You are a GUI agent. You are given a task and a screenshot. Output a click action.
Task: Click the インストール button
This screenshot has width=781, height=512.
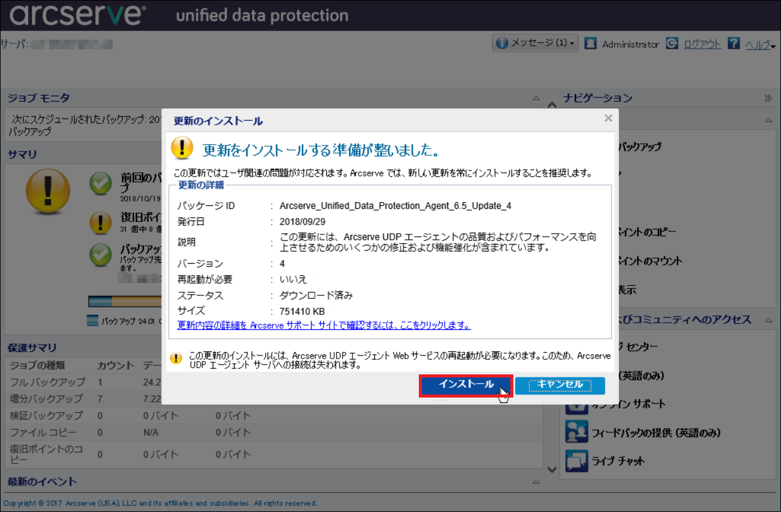click(x=466, y=385)
